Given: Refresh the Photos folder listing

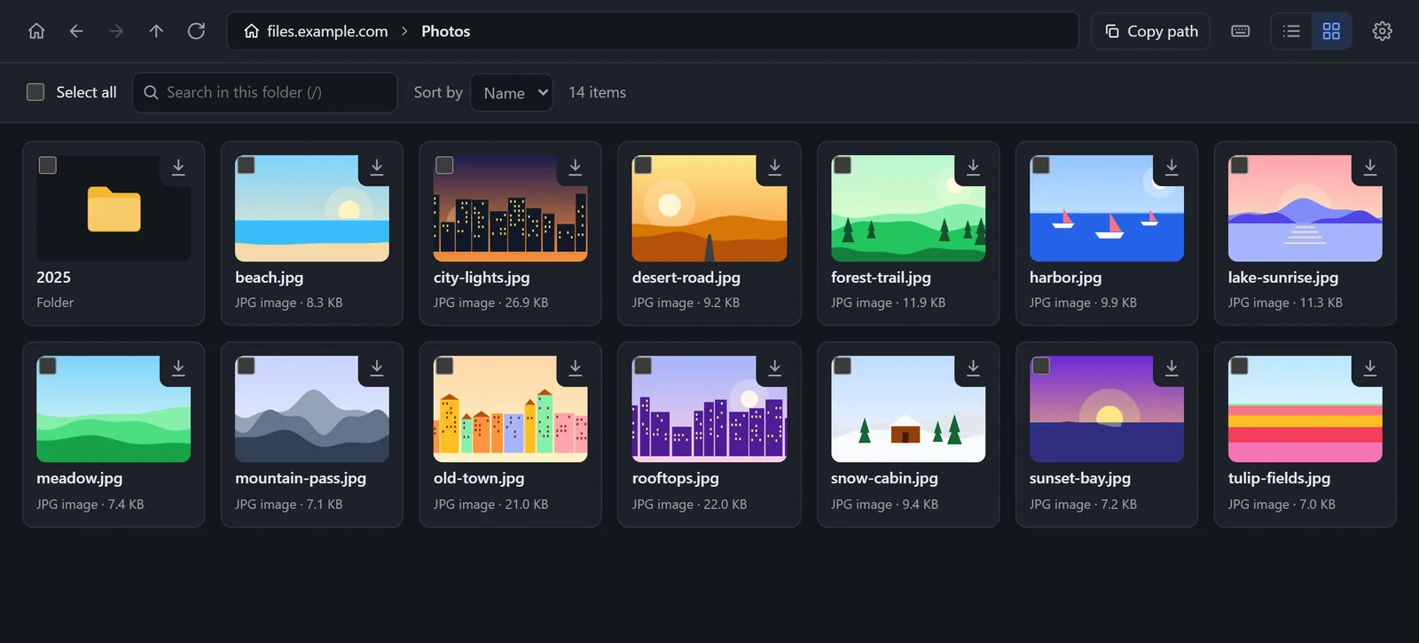Looking at the screenshot, I should pos(196,31).
